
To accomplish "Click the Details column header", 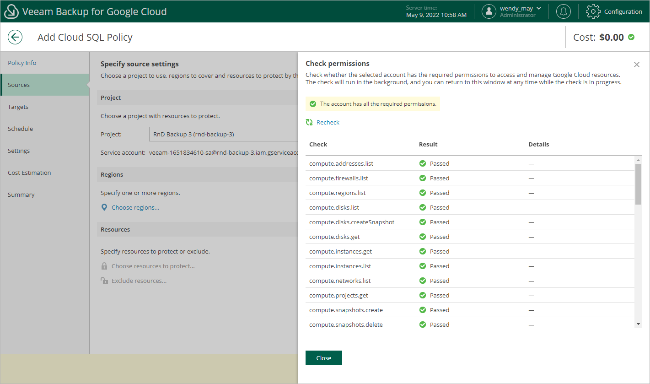I will pyautogui.click(x=539, y=144).
